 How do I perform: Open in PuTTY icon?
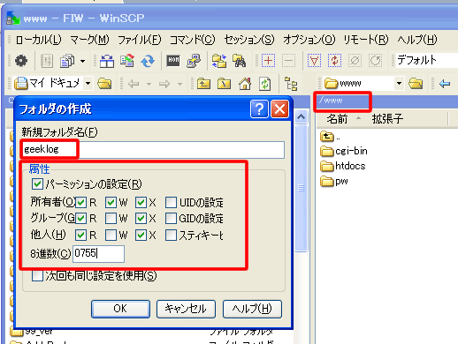pos(194,61)
